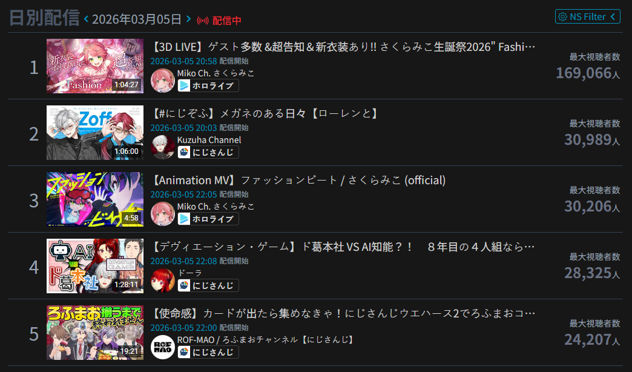Open 【#にじぞふ】メガネのある日々 stream title
The height and width of the screenshot is (372, 632).
[265, 114]
